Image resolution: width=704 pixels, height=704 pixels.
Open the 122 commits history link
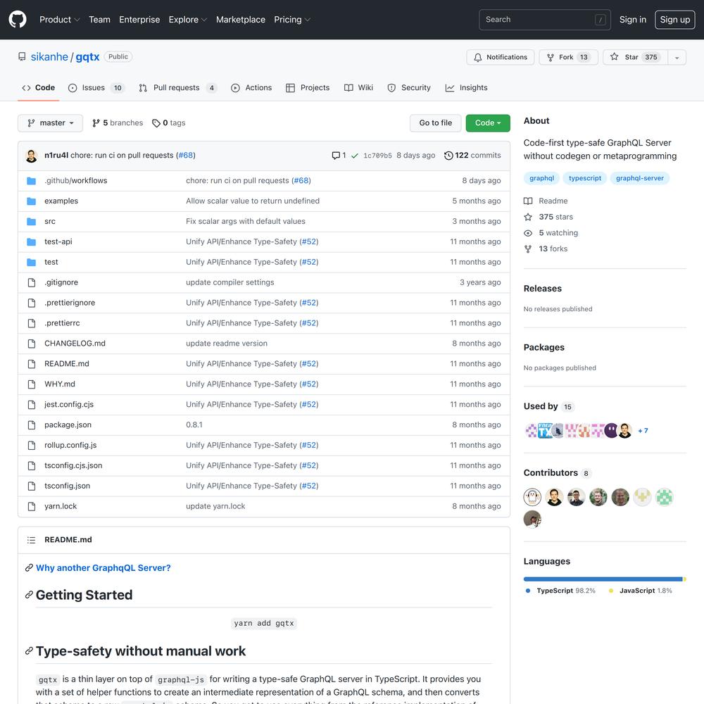click(472, 156)
